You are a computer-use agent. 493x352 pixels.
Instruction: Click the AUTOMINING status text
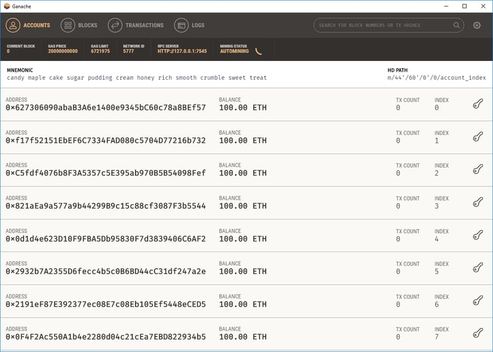[234, 51]
